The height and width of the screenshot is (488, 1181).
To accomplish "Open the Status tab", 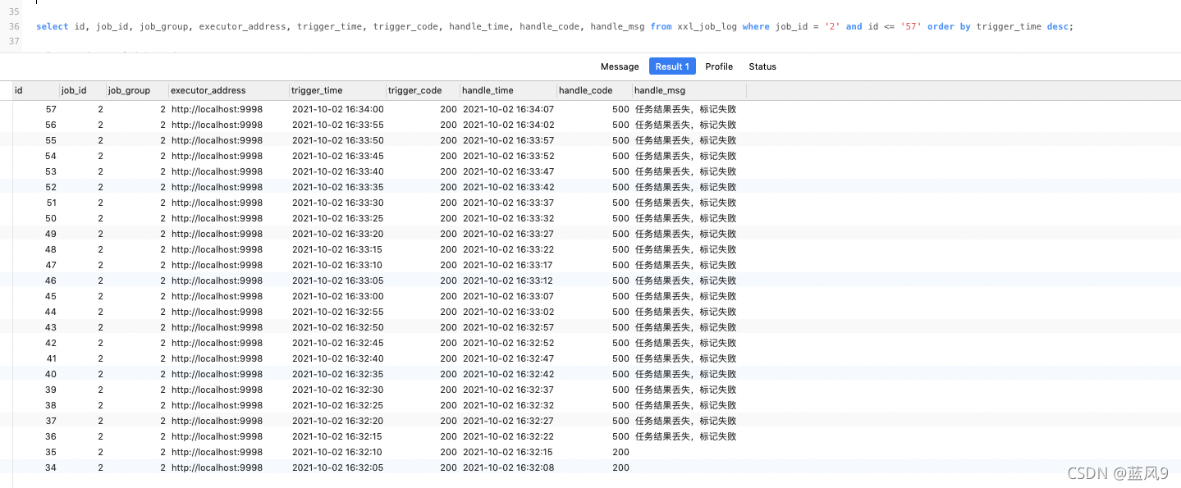I will [762, 66].
